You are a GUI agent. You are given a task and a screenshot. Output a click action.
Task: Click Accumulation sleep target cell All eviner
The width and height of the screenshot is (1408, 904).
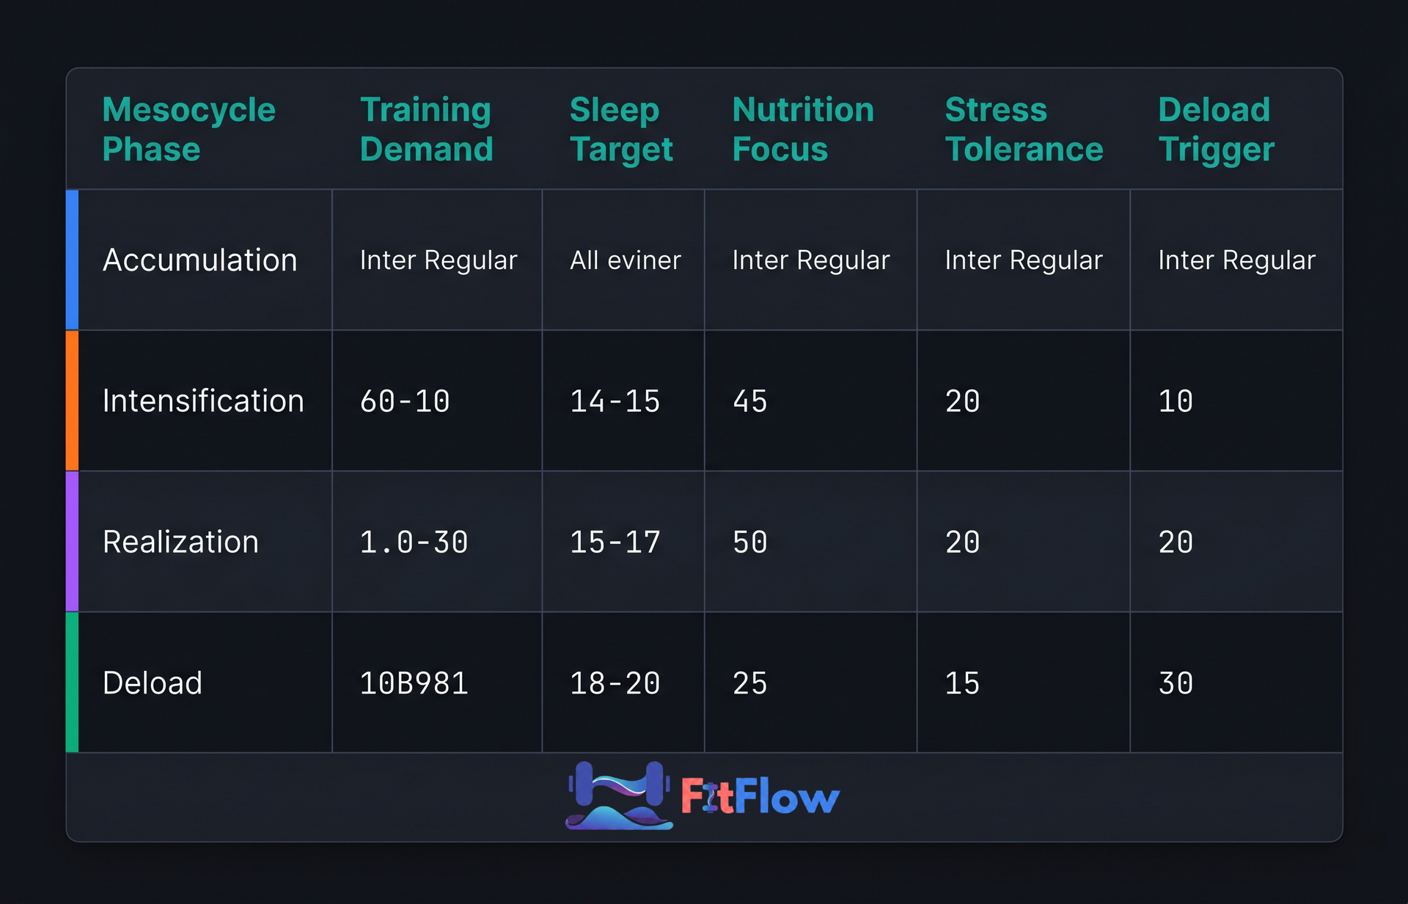(625, 260)
